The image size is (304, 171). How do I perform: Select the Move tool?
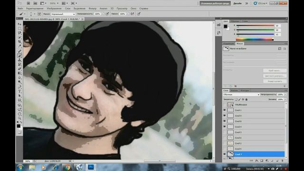(19, 24)
